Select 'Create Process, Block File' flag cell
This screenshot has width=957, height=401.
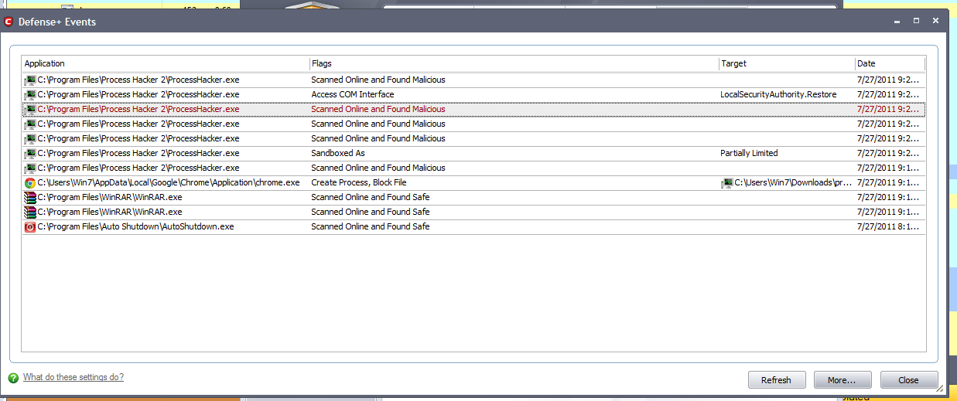click(359, 182)
